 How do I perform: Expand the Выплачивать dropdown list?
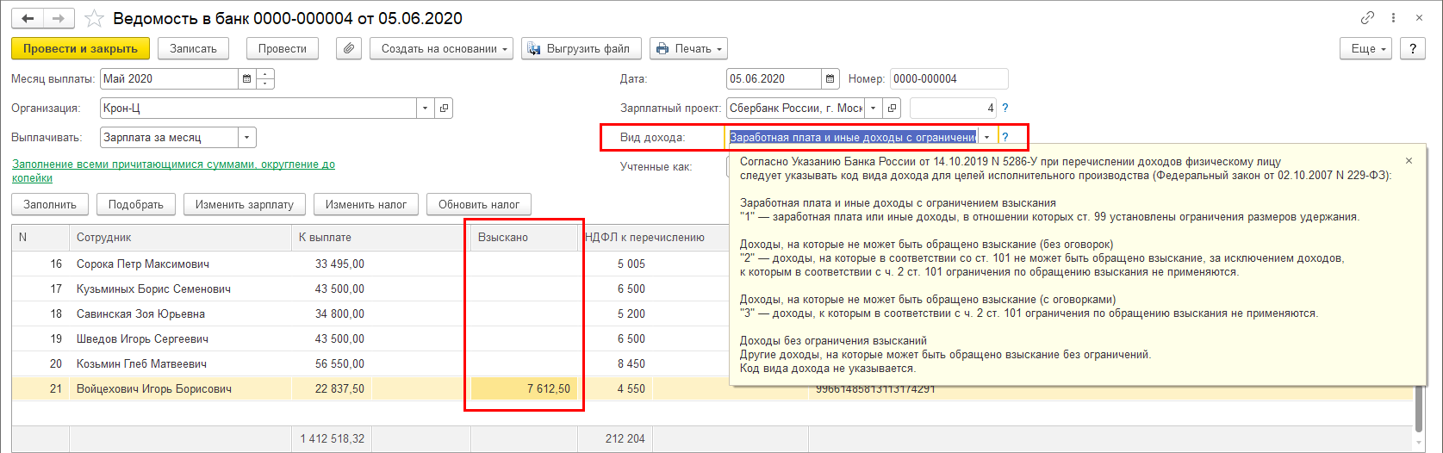tap(247, 137)
